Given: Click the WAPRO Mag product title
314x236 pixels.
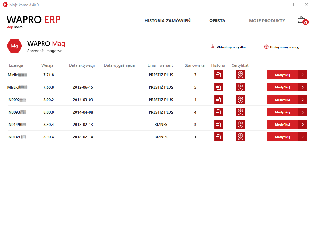Looking at the screenshot, I should pos(46,43).
